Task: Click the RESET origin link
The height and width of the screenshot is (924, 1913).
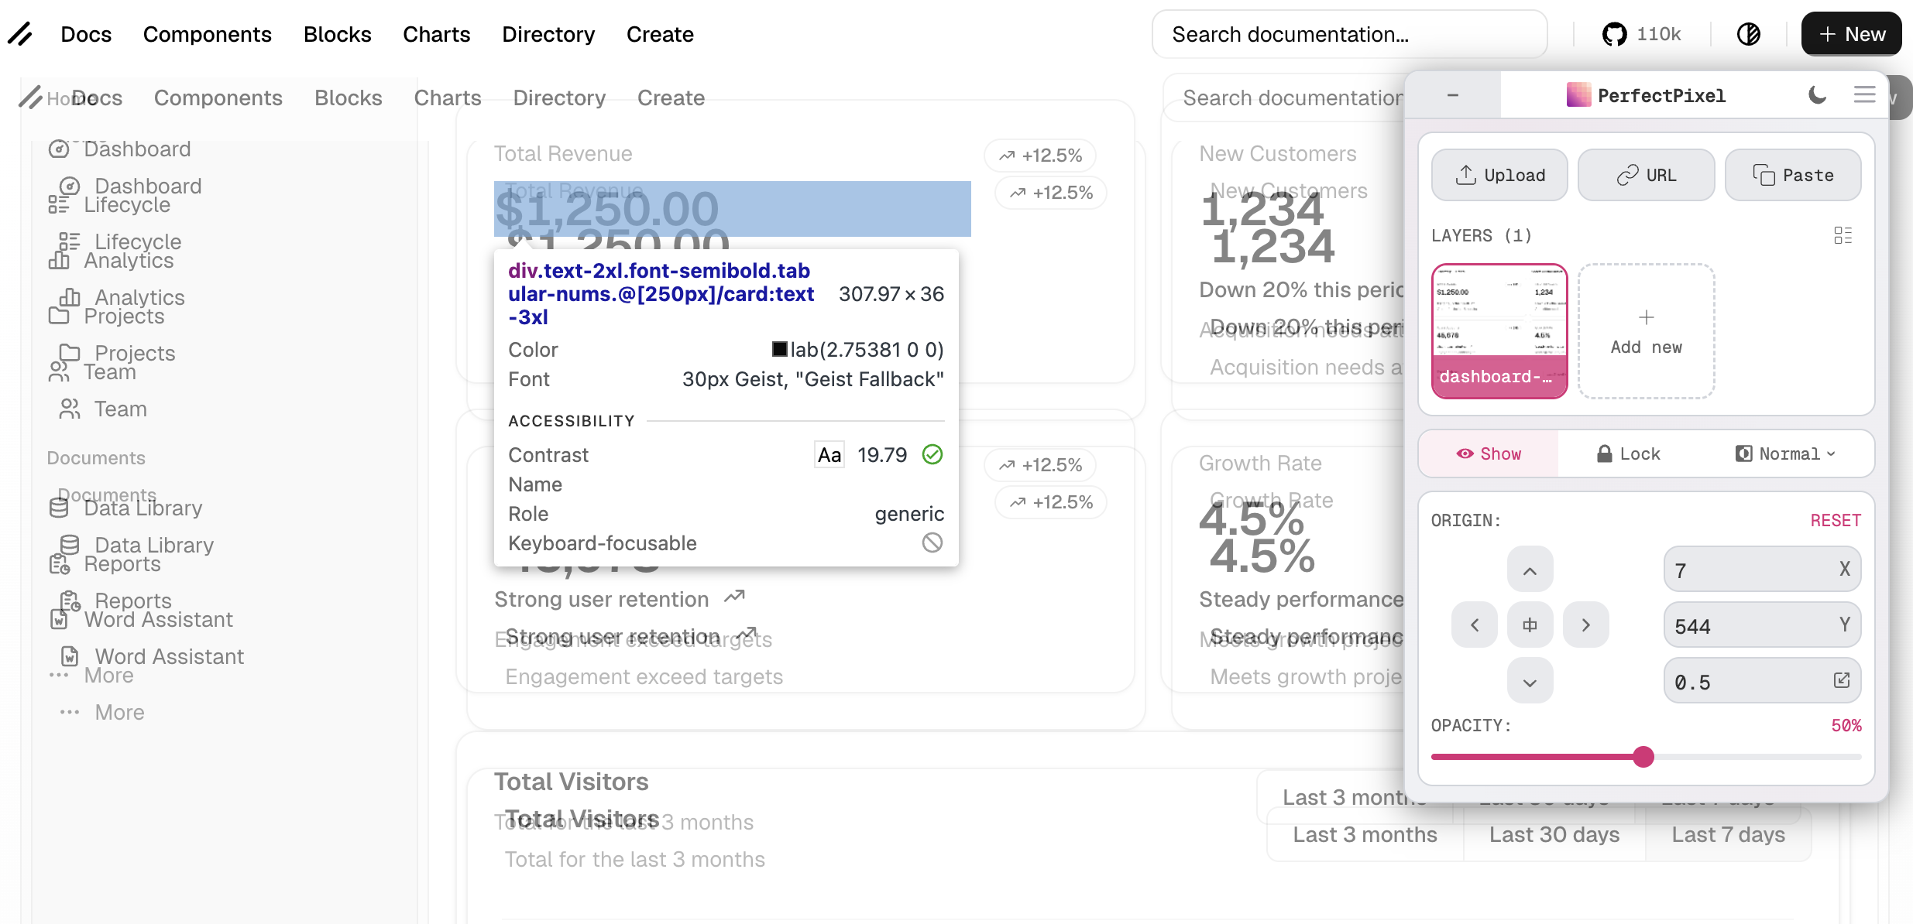Action: click(1835, 521)
